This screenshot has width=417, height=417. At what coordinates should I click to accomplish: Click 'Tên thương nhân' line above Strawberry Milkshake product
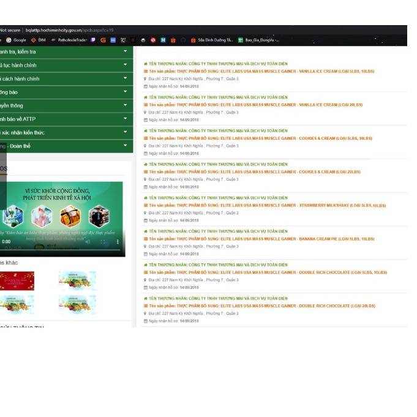pos(218,198)
